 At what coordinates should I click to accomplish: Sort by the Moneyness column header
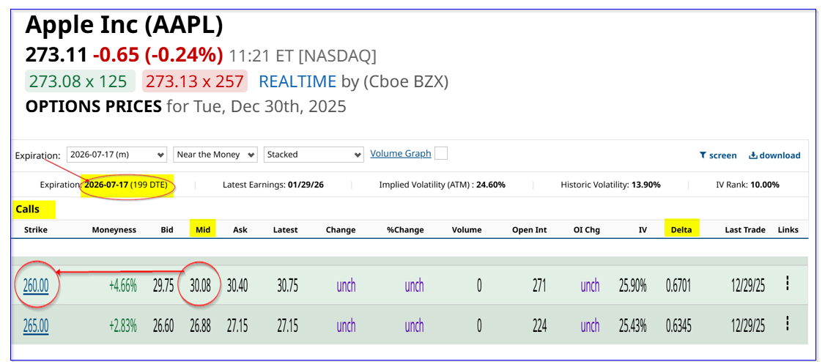(x=114, y=229)
